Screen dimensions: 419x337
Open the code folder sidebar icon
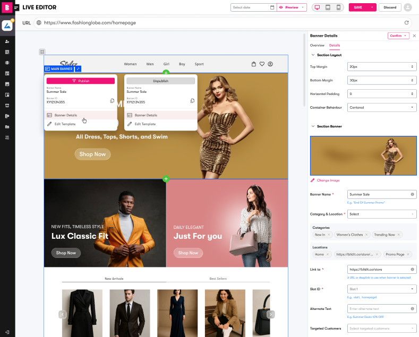(7, 127)
